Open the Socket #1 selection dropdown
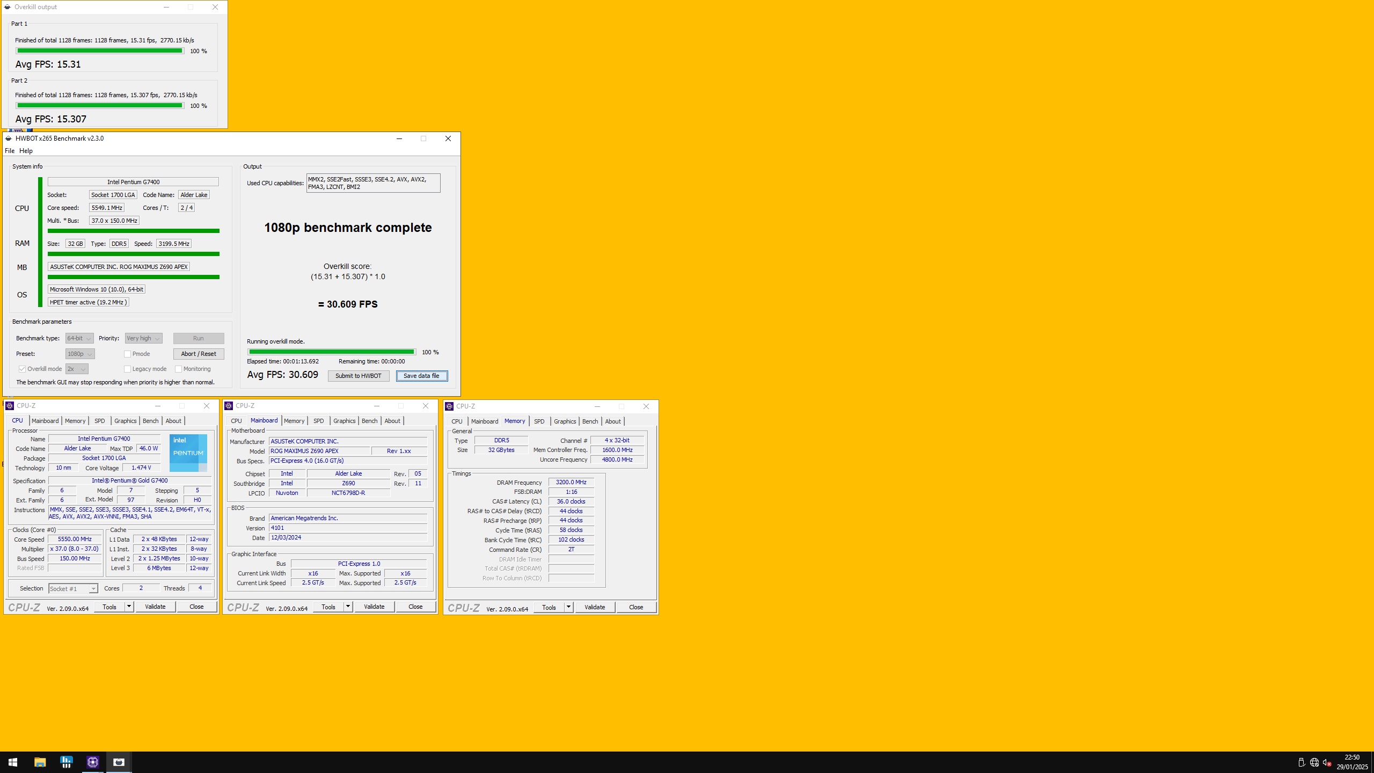The height and width of the screenshot is (773, 1374). point(73,589)
